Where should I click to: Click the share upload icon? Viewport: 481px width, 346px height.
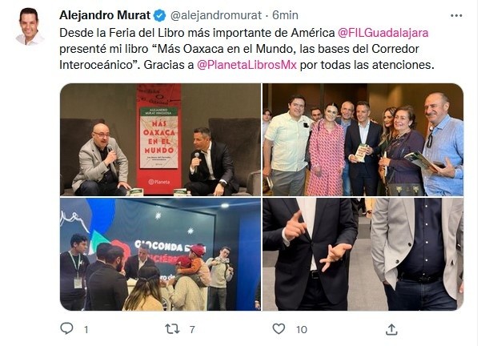point(391,329)
